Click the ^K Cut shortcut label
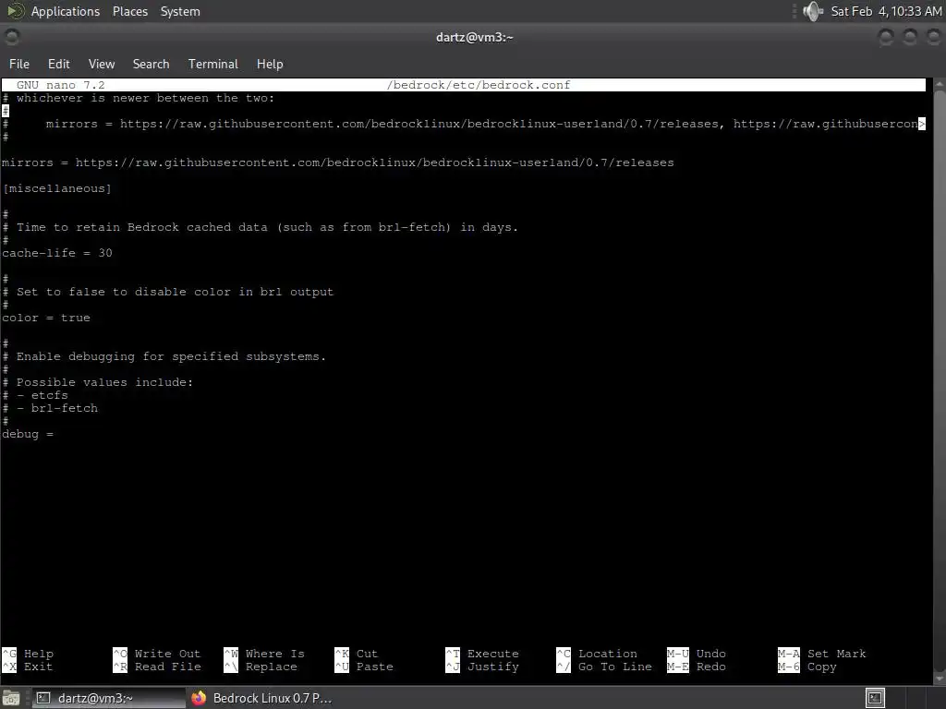 click(x=356, y=654)
